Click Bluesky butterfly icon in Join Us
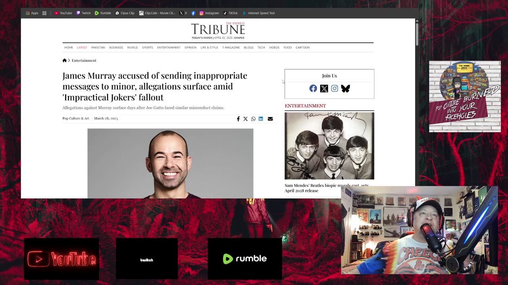The height and width of the screenshot is (285, 508). pos(345,89)
